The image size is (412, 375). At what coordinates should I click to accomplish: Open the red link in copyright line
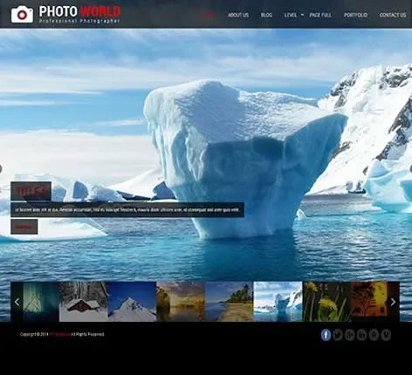pyautogui.click(x=59, y=334)
